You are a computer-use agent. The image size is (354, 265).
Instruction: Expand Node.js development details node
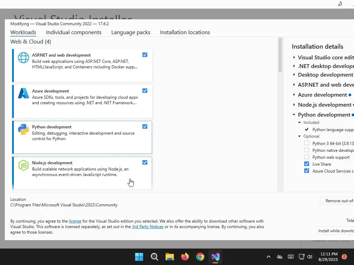coord(294,105)
